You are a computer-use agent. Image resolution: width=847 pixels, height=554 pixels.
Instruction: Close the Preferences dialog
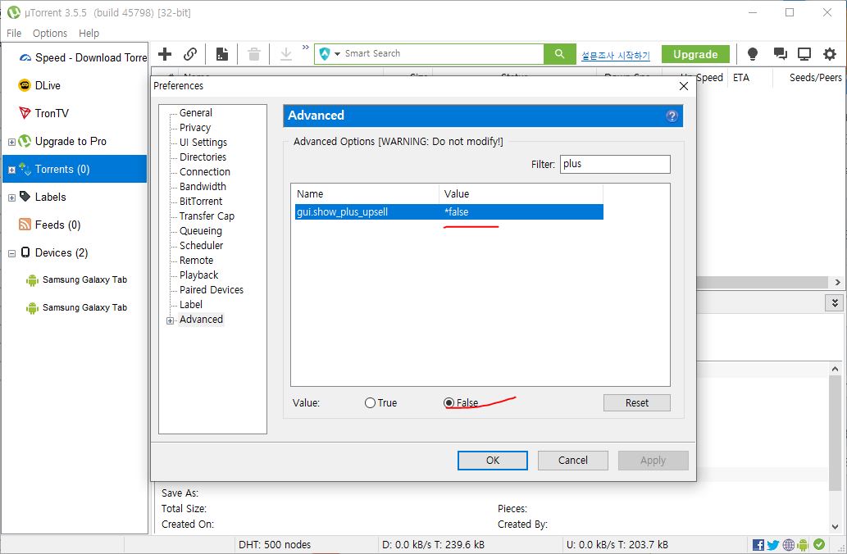click(x=683, y=86)
